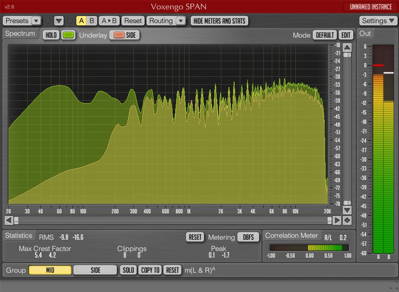Click the vertical scroll up arrow
Screen dimensions: 399x292
coord(347,48)
